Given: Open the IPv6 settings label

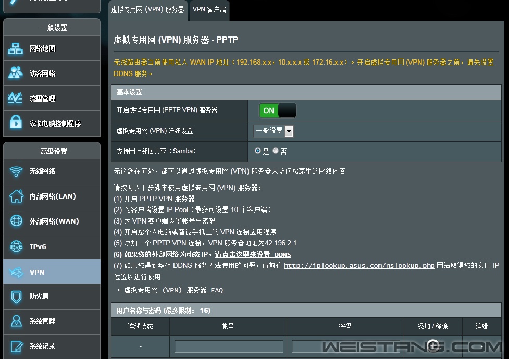Looking at the screenshot, I should [x=38, y=246].
